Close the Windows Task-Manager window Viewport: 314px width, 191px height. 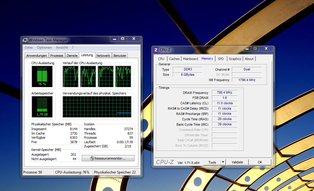(x=134, y=39)
